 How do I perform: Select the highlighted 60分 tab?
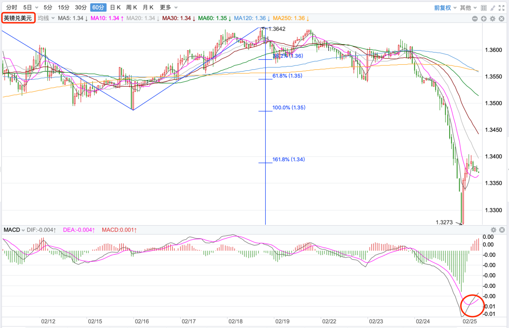click(x=98, y=8)
